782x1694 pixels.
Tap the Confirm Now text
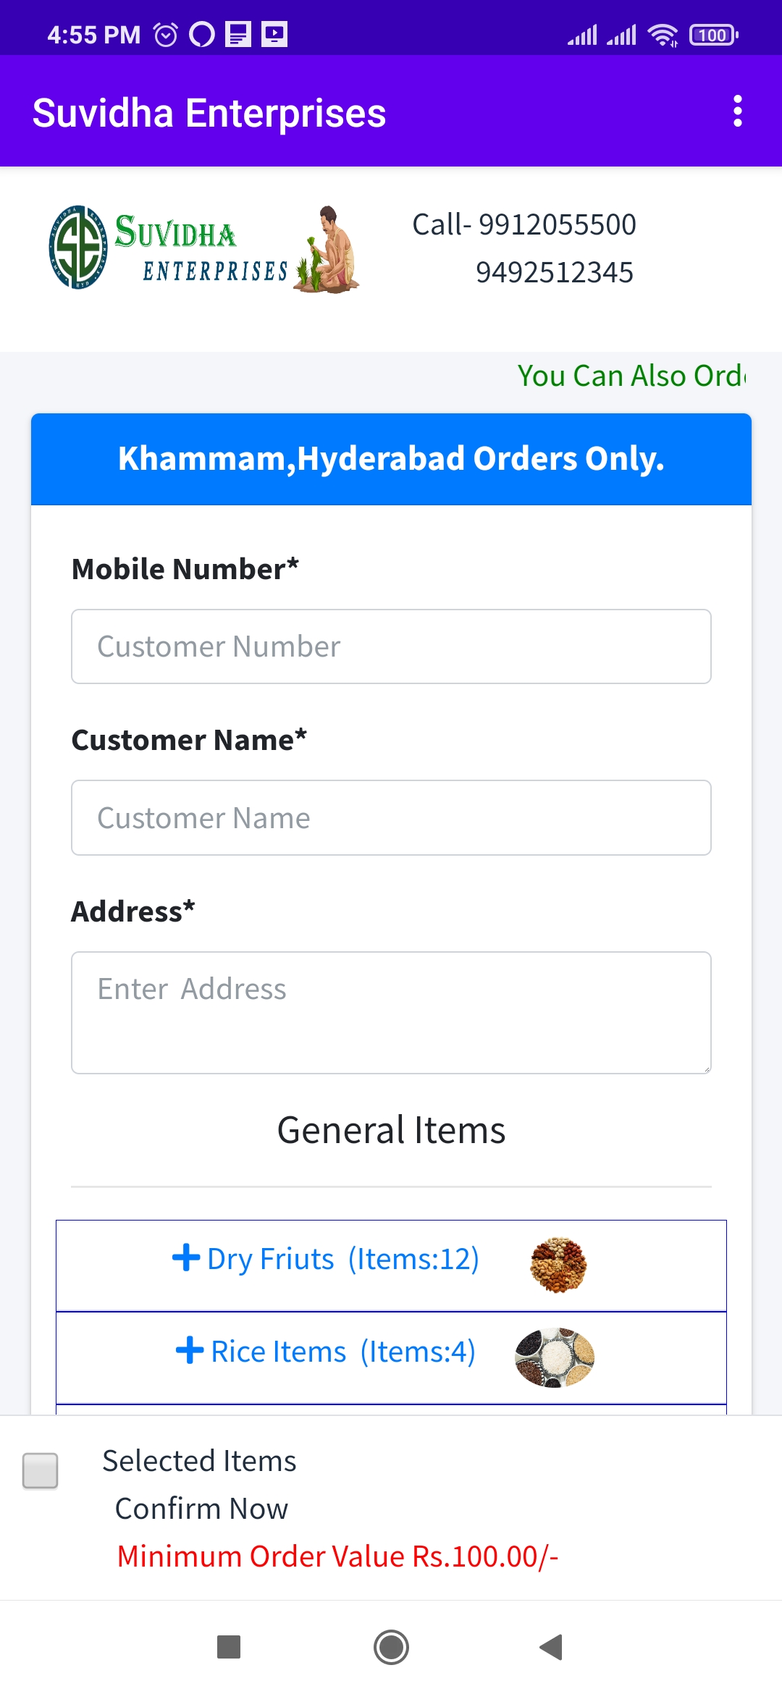[201, 1509]
